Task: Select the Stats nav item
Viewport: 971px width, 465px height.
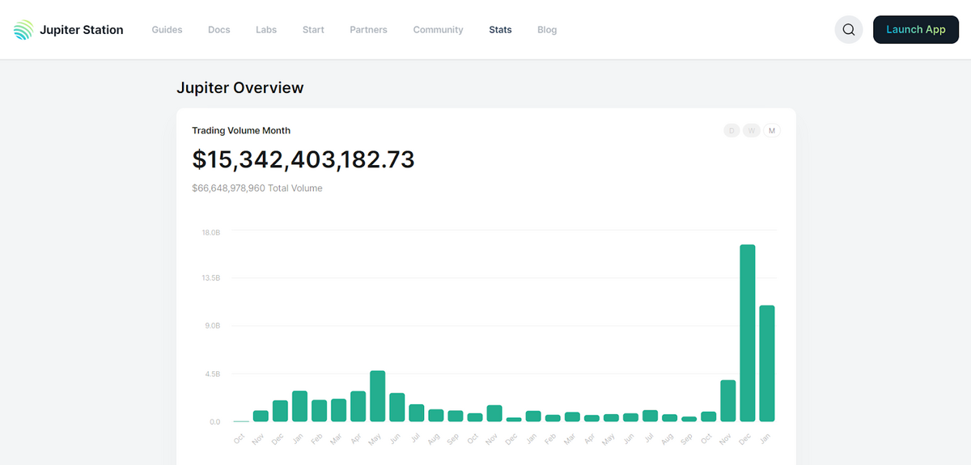Action: (500, 30)
